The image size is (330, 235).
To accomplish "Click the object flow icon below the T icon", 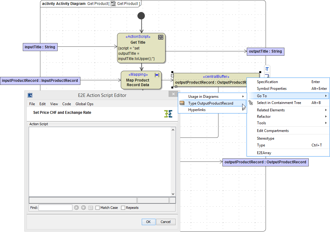I will pyautogui.click(x=267, y=75).
